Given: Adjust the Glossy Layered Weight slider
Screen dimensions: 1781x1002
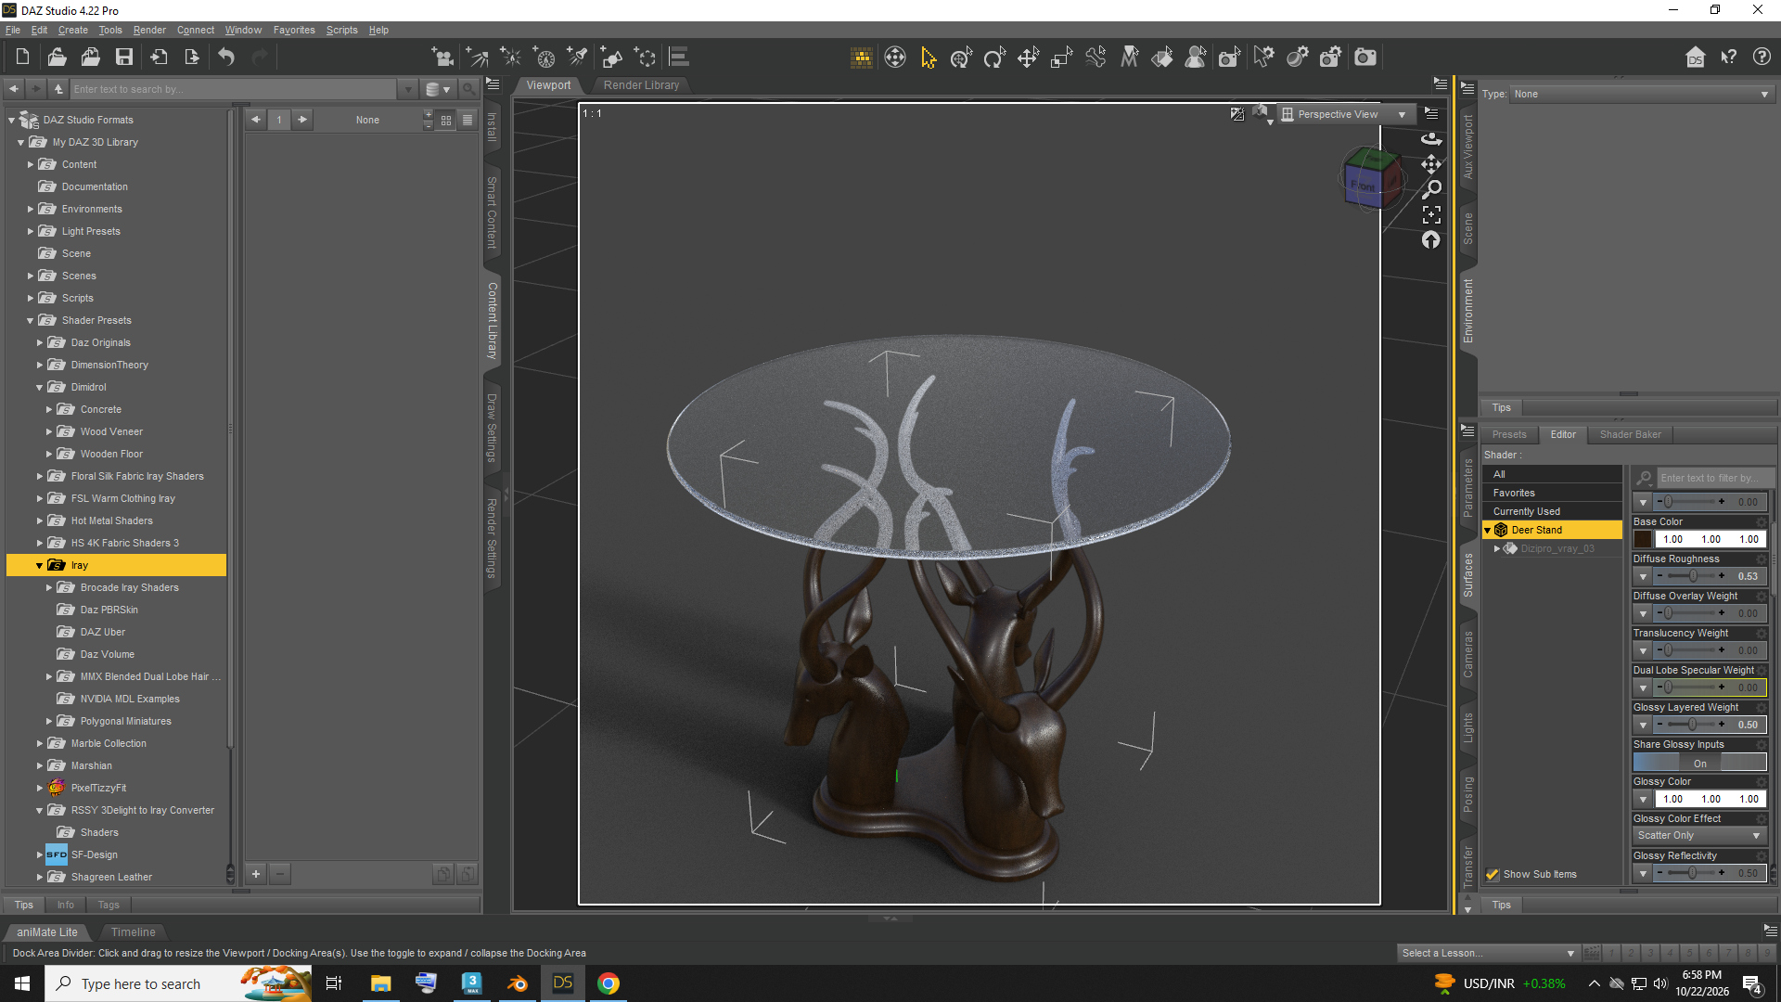Looking at the screenshot, I should pyautogui.click(x=1693, y=725).
